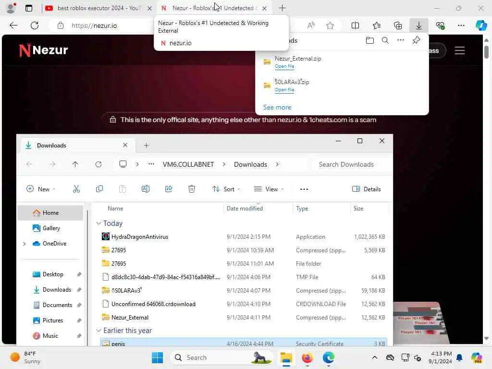Click Rename icon in Explorer toolbar

tap(146, 189)
